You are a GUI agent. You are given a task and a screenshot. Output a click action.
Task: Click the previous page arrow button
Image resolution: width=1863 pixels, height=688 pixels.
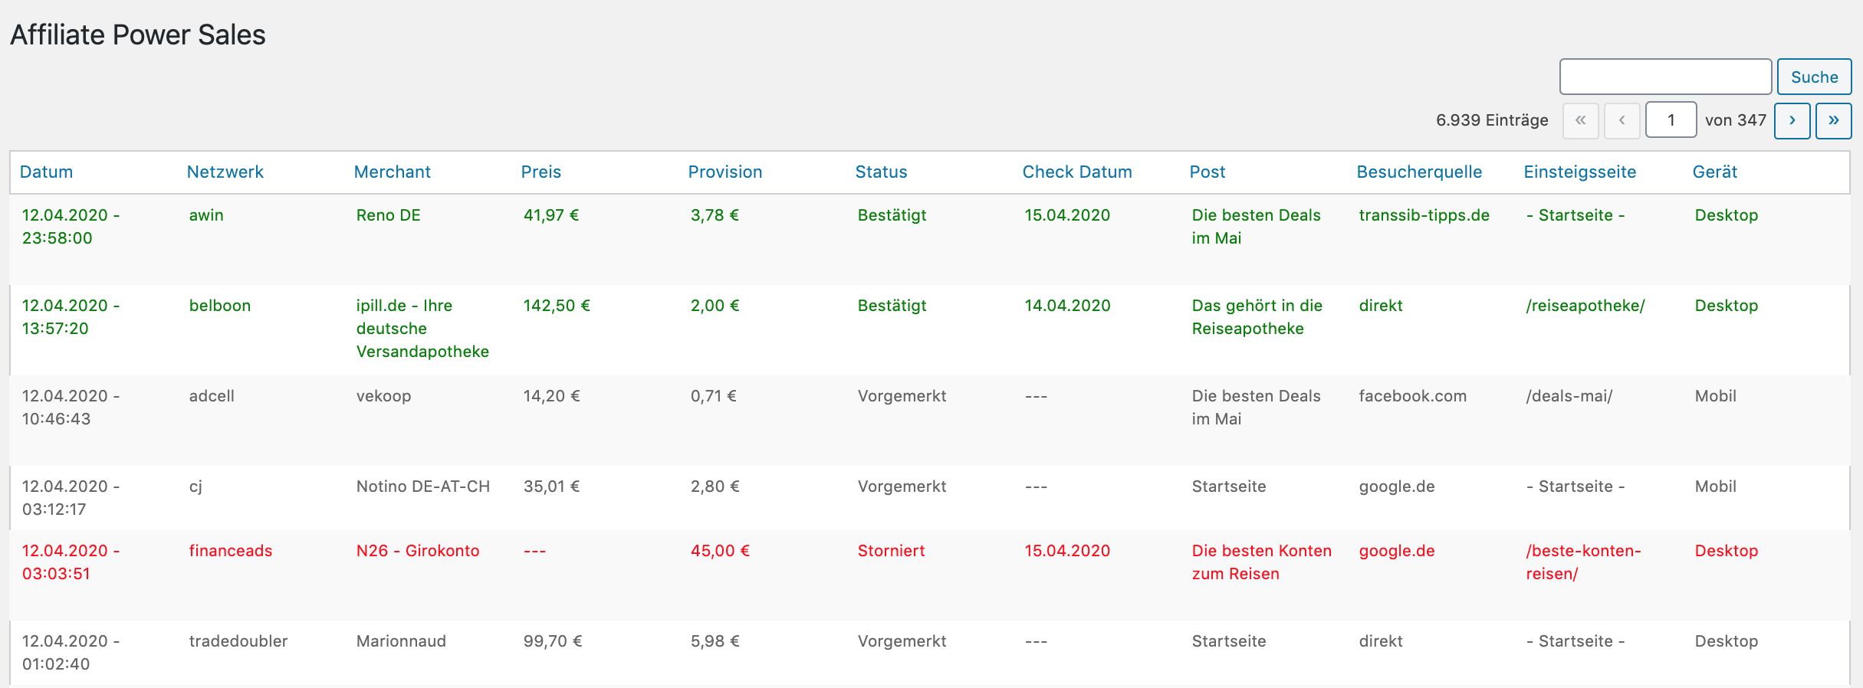click(1622, 120)
